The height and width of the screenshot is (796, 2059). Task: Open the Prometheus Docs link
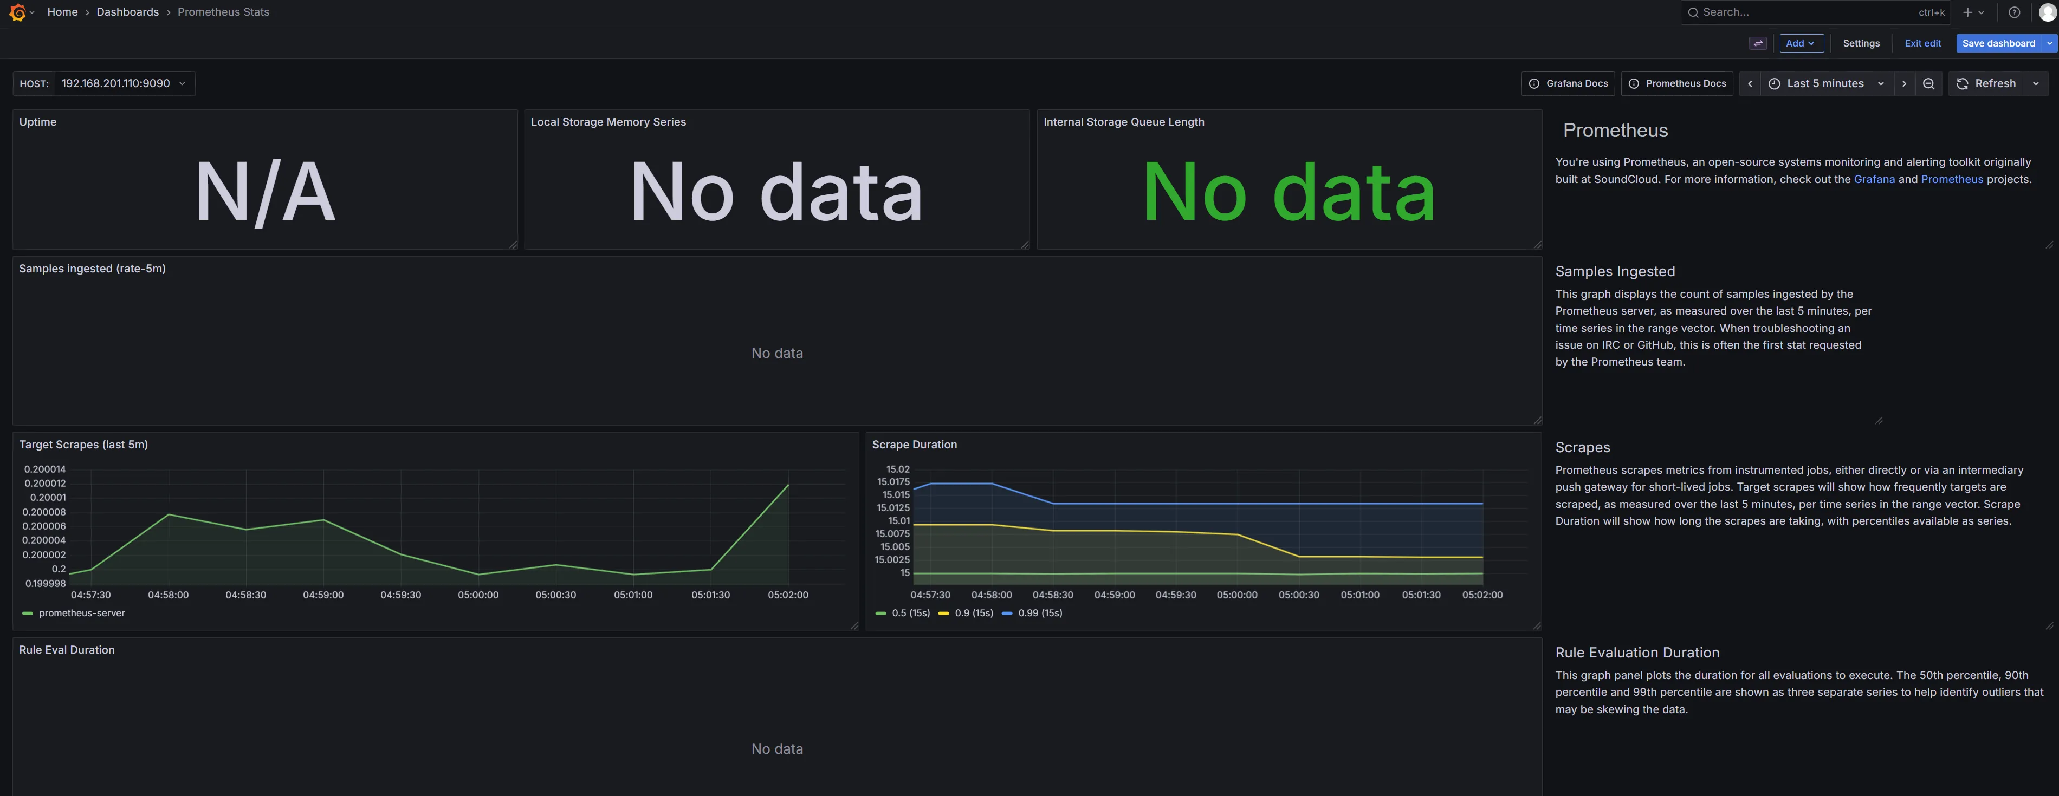[1677, 84]
